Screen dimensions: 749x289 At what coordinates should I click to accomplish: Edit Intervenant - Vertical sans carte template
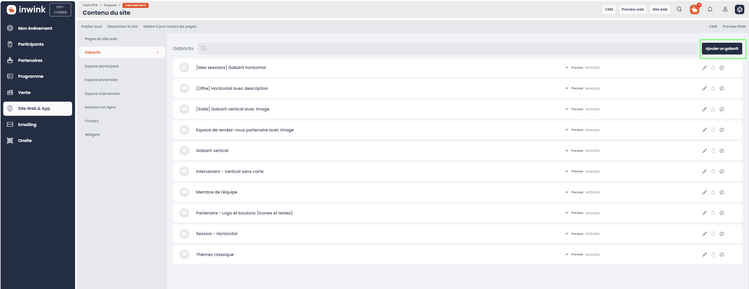(x=705, y=171)
